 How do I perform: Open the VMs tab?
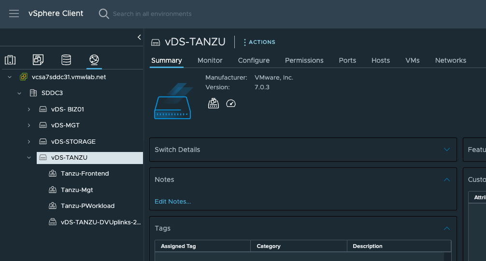coord(412,60)
